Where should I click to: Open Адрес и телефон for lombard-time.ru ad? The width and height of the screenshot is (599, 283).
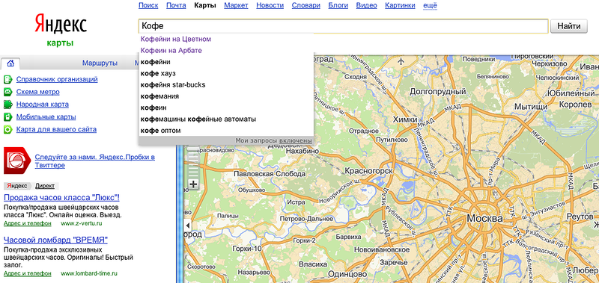click(x=28, y=273)
